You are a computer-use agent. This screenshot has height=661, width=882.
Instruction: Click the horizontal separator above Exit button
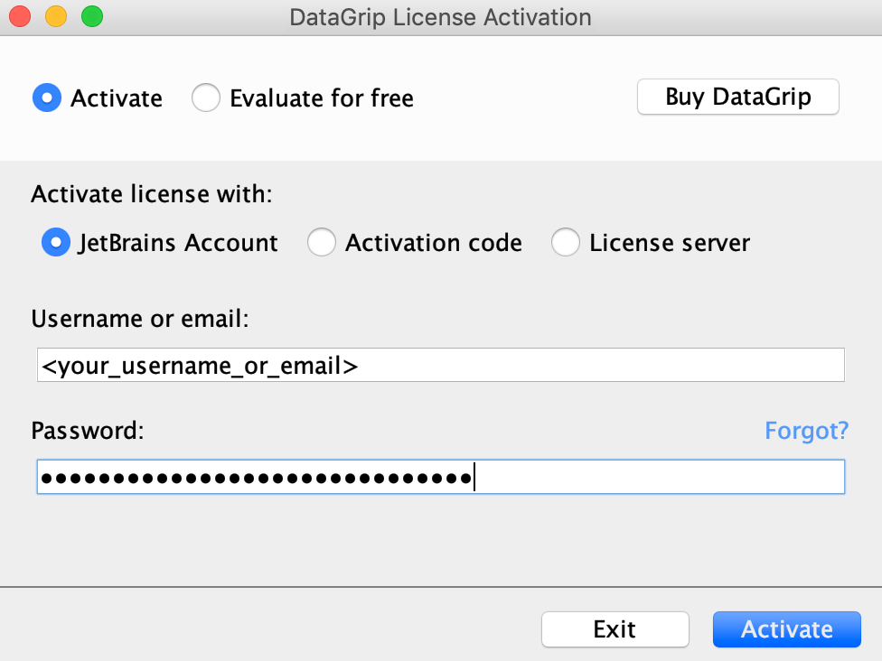click(x=441, y=587)
